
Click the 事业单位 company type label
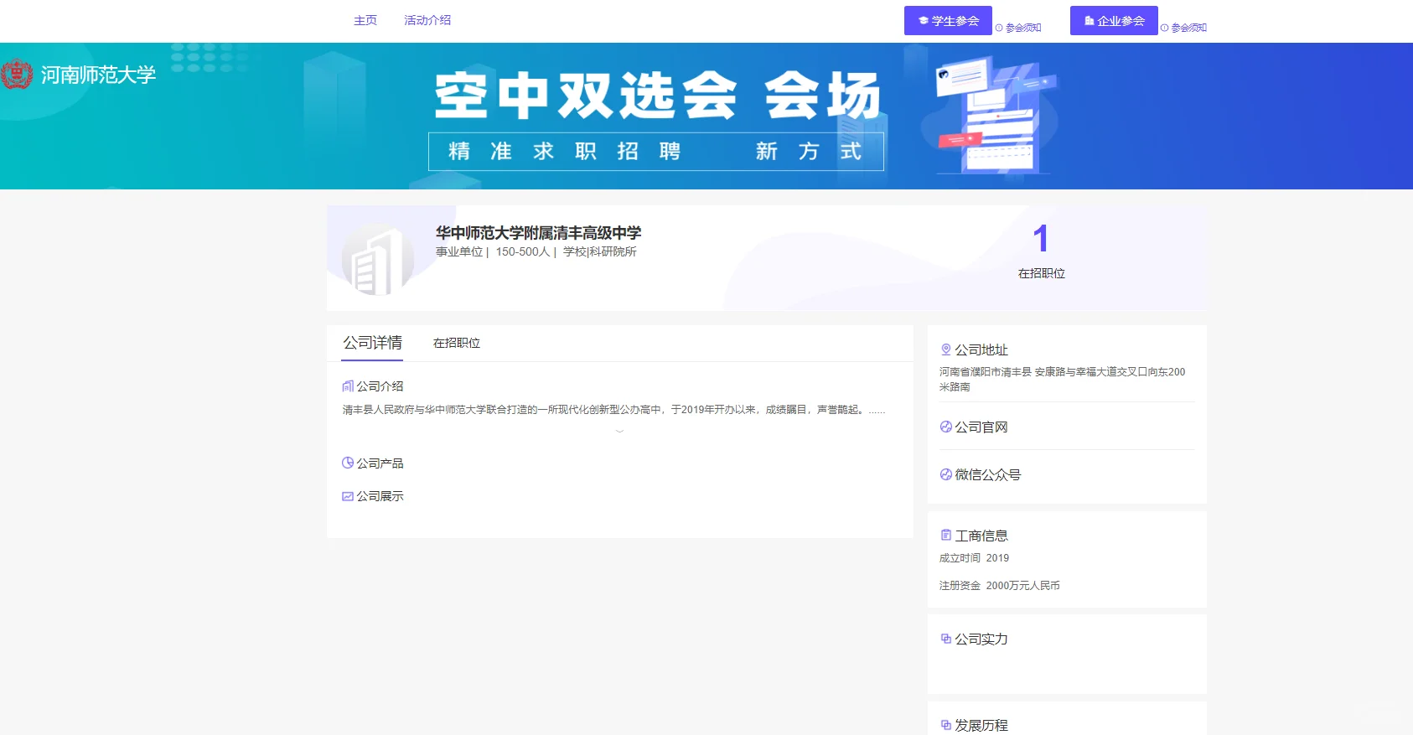(459, 251)
